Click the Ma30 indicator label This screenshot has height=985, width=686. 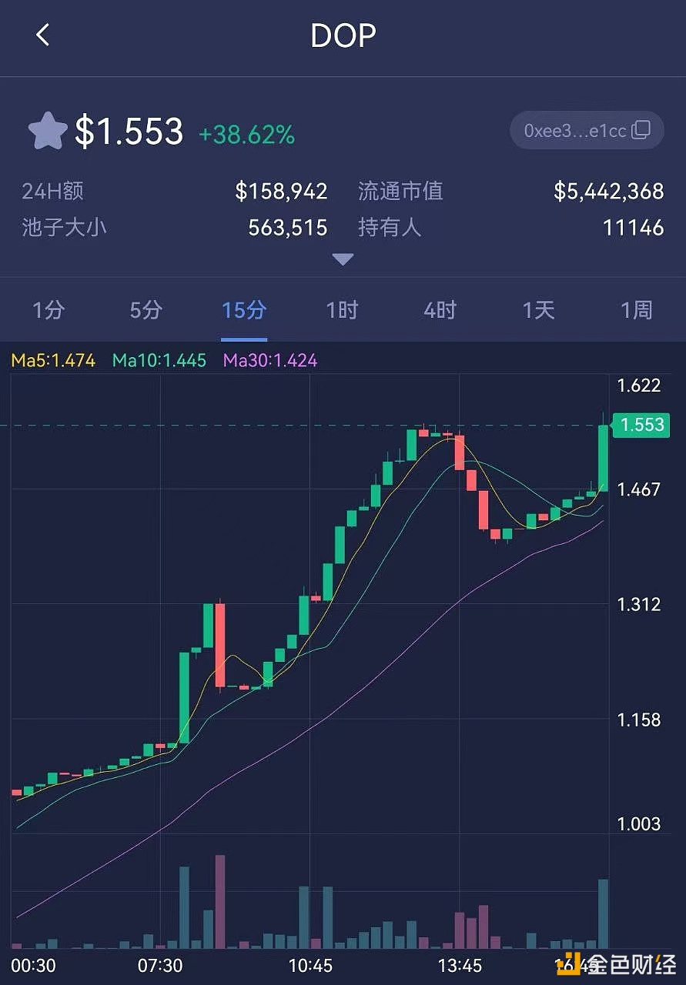pyautogui.click(x=270, y=360)
